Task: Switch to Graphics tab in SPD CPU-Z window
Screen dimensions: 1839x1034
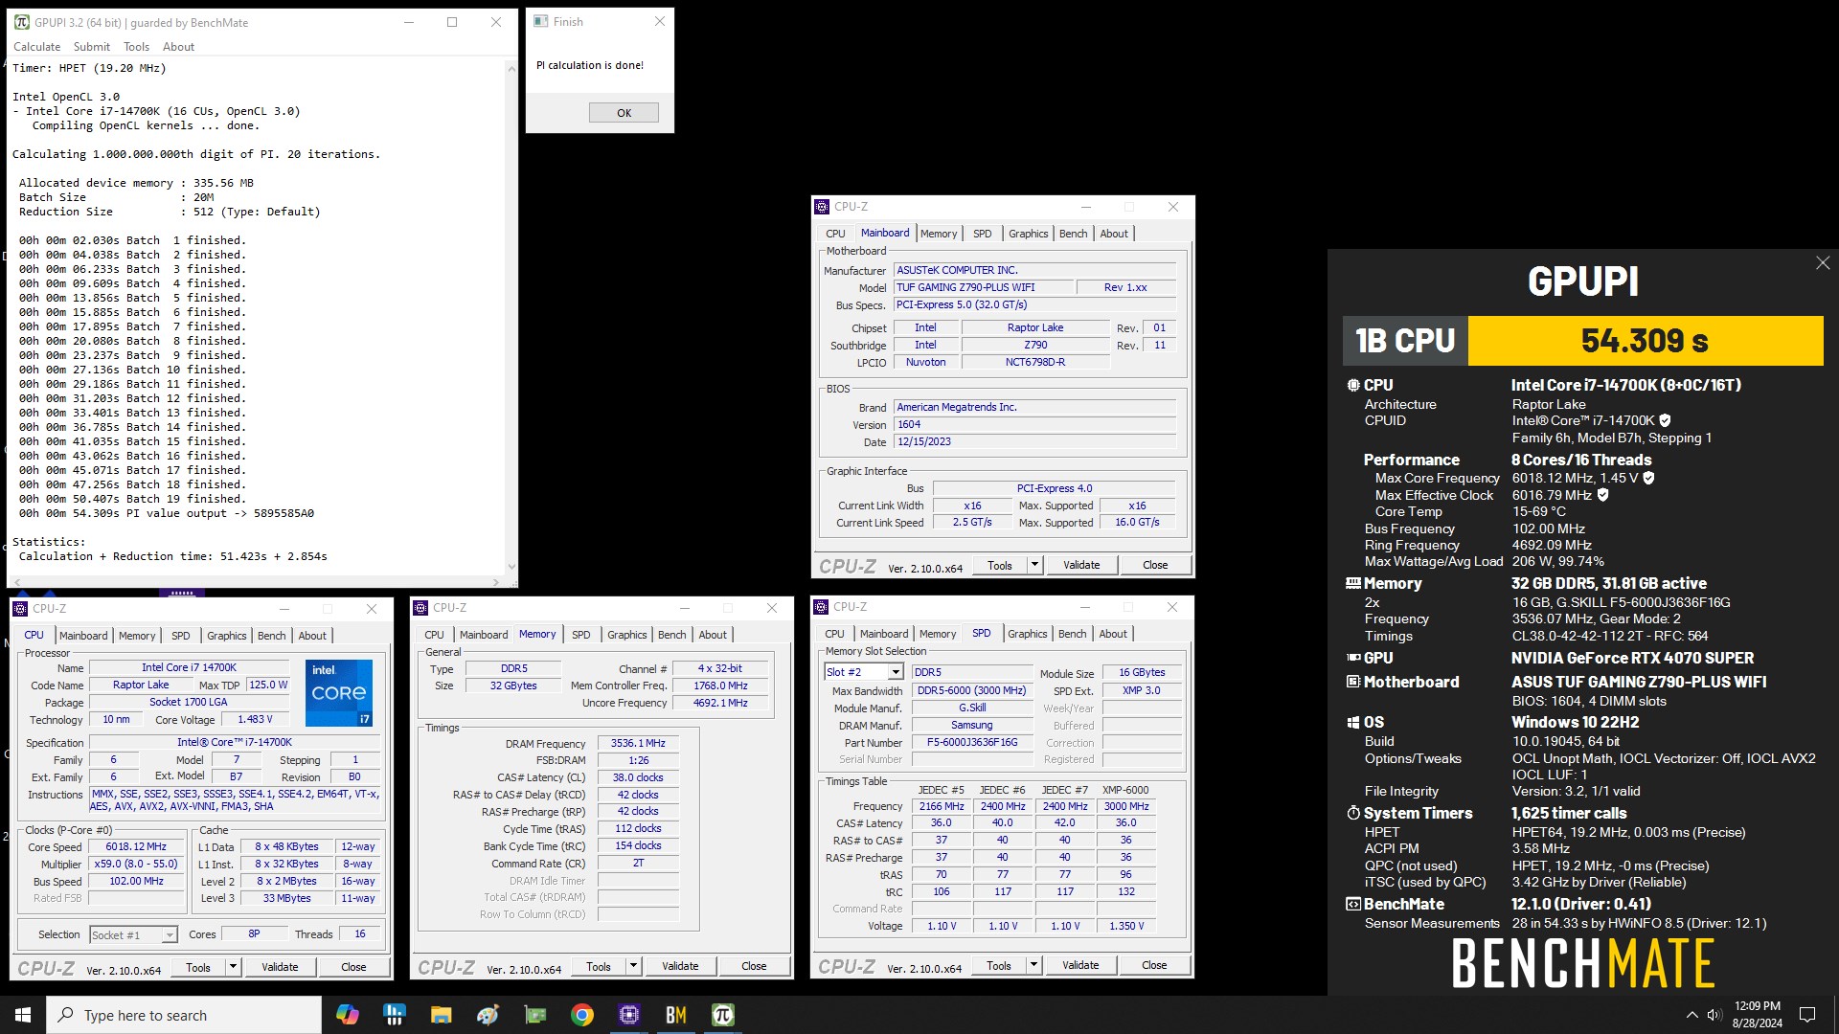Action: click(x=1027, y=634)
